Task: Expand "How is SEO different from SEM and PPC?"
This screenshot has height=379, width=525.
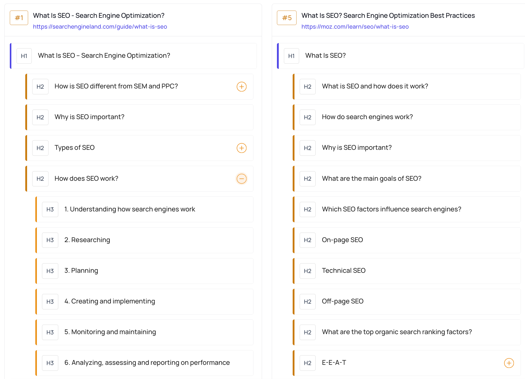Action: [241, 87]
